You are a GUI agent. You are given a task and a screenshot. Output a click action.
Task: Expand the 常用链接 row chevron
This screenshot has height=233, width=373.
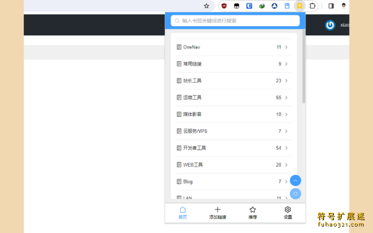286,64
